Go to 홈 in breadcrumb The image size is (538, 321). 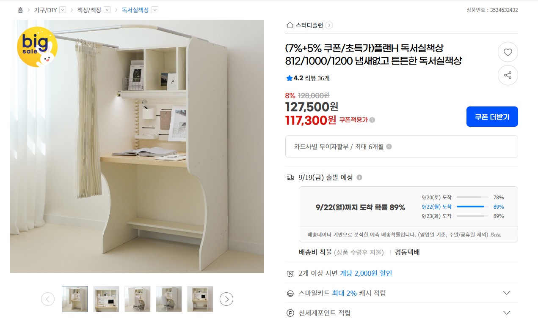point(20,10)
